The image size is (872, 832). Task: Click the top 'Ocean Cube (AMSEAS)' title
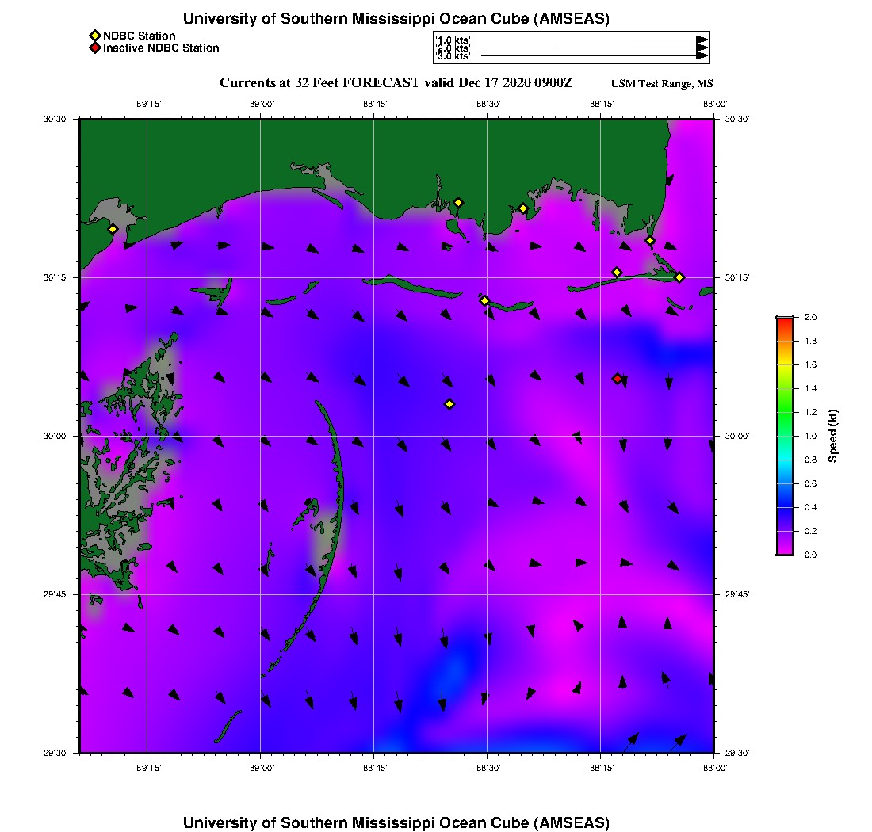pos(396,19)
